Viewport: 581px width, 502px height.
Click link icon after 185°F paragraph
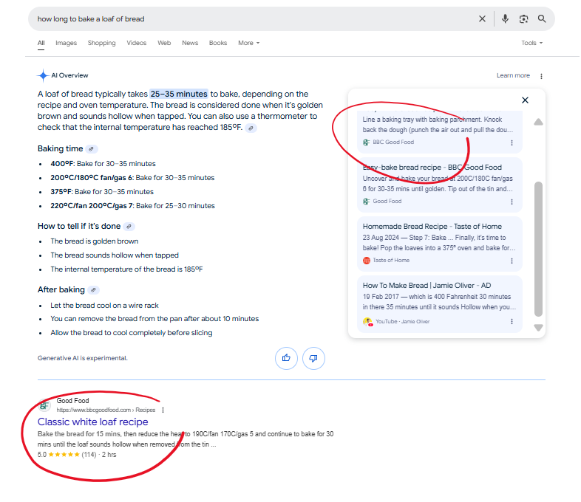(251, 128)
